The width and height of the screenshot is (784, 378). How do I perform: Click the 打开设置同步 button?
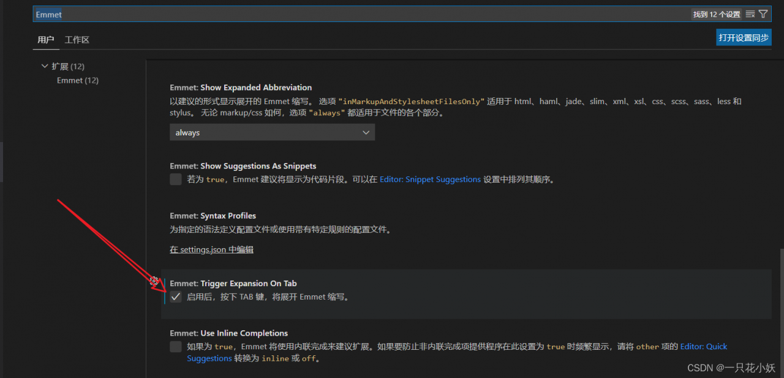(x=744, y=37)
